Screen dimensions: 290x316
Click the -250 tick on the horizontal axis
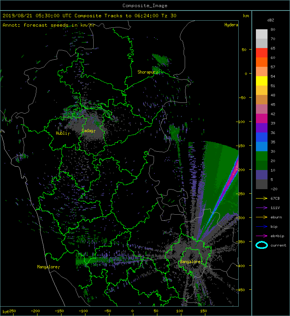coord(12,311)
